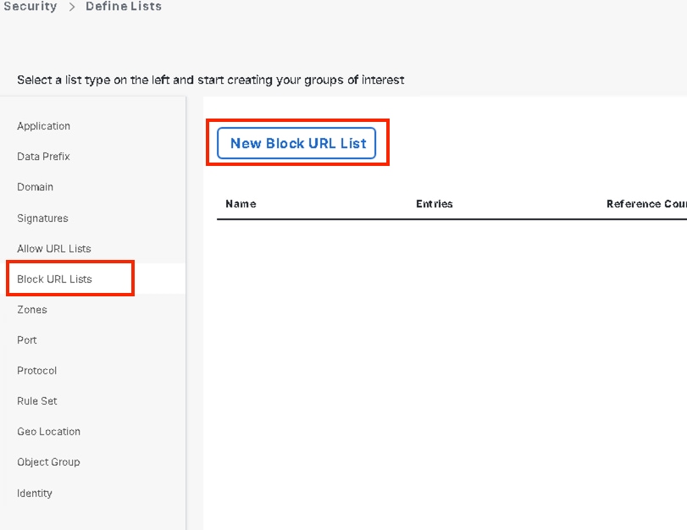Go to Security breadcrumb link

30,6
